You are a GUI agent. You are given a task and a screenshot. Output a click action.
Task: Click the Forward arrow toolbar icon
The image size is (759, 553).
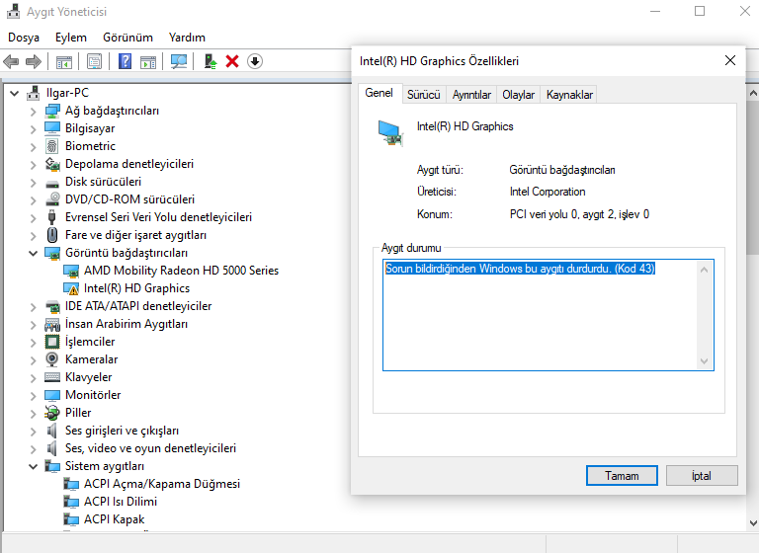click(x=33, y=61)
